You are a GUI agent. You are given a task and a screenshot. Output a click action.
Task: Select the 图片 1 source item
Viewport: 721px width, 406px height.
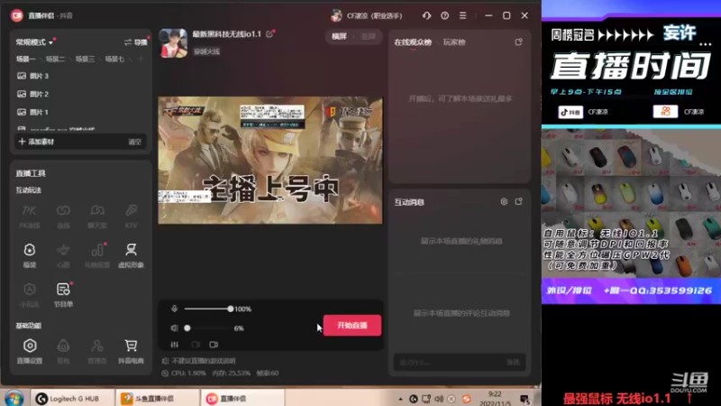[x=81, y=112]
